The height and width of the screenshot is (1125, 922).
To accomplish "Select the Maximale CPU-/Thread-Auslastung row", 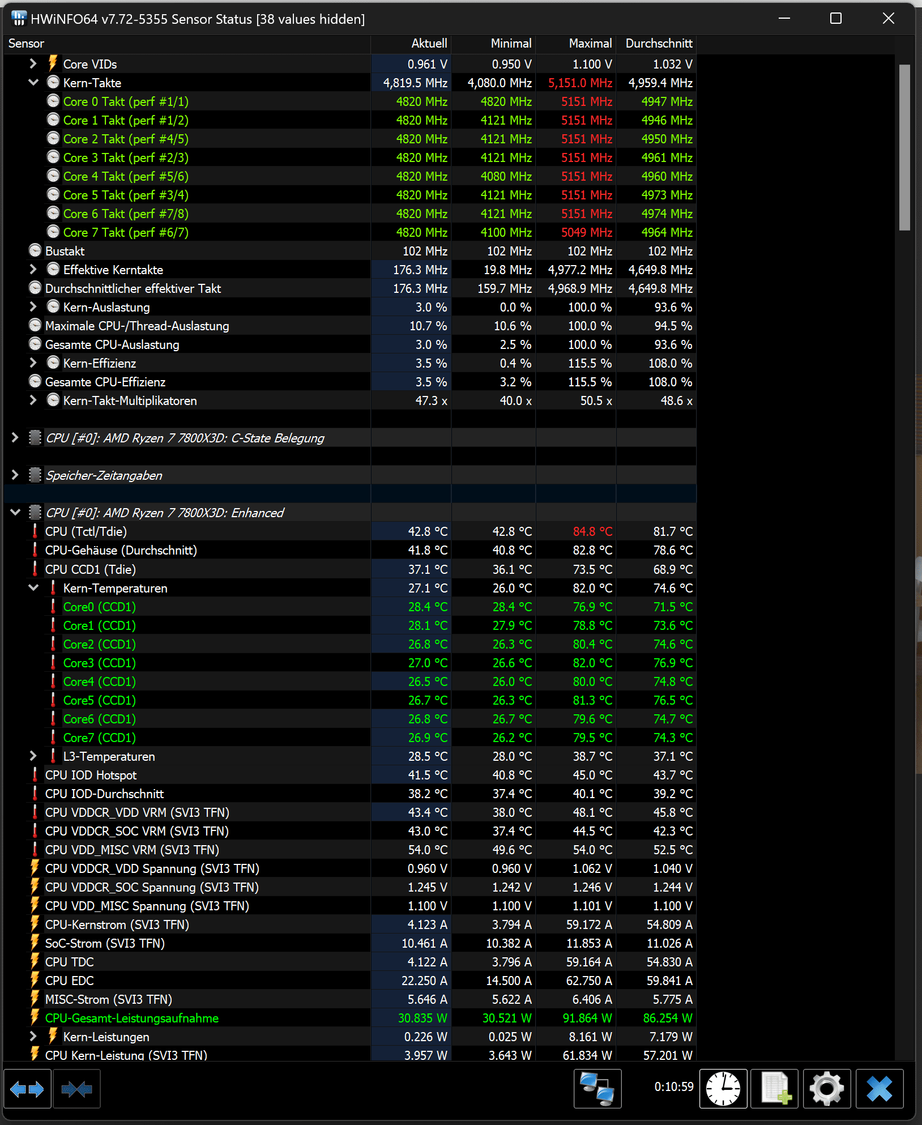I will coord(350,326).
